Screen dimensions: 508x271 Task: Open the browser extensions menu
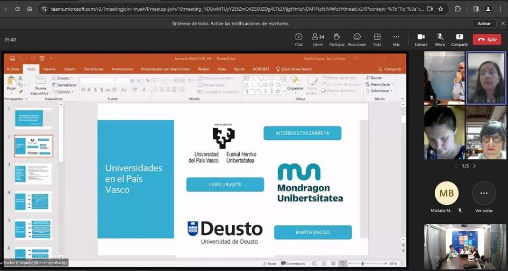(458, 9)
